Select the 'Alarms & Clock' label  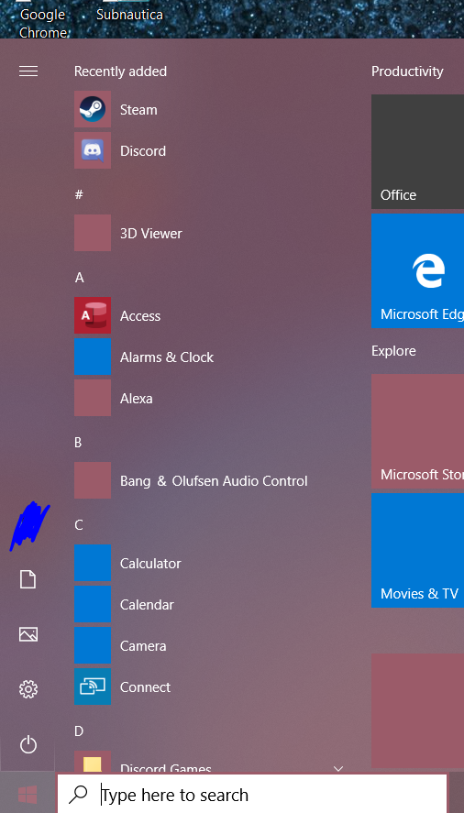click(x=167, y=357)
